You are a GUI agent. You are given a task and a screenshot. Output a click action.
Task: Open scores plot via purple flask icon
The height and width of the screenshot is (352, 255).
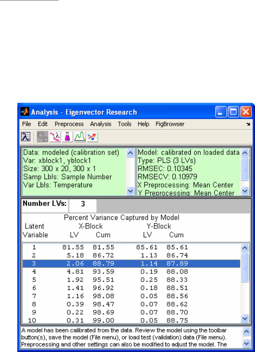tap(67, 137)
